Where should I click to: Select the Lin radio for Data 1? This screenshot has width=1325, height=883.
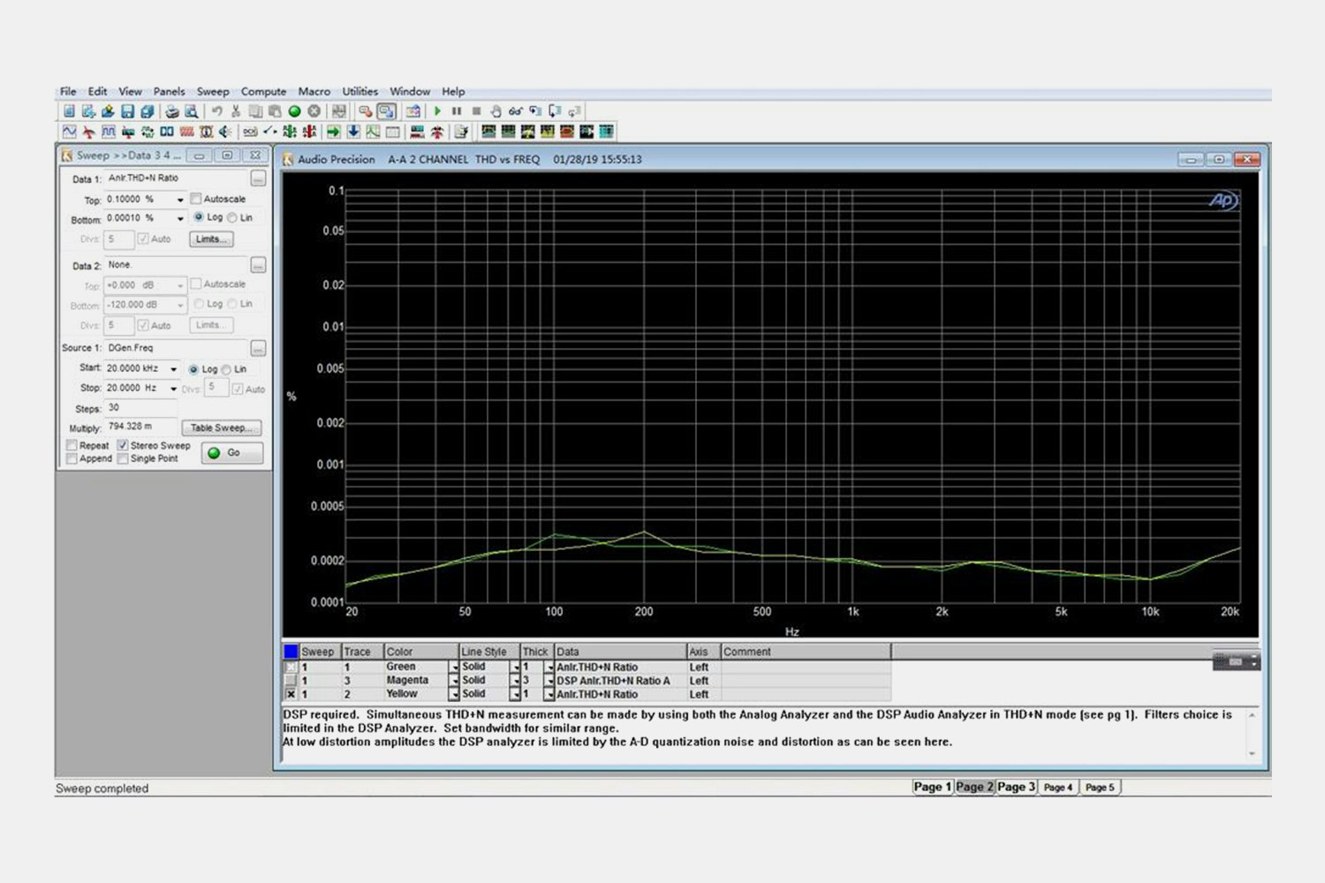232,218
